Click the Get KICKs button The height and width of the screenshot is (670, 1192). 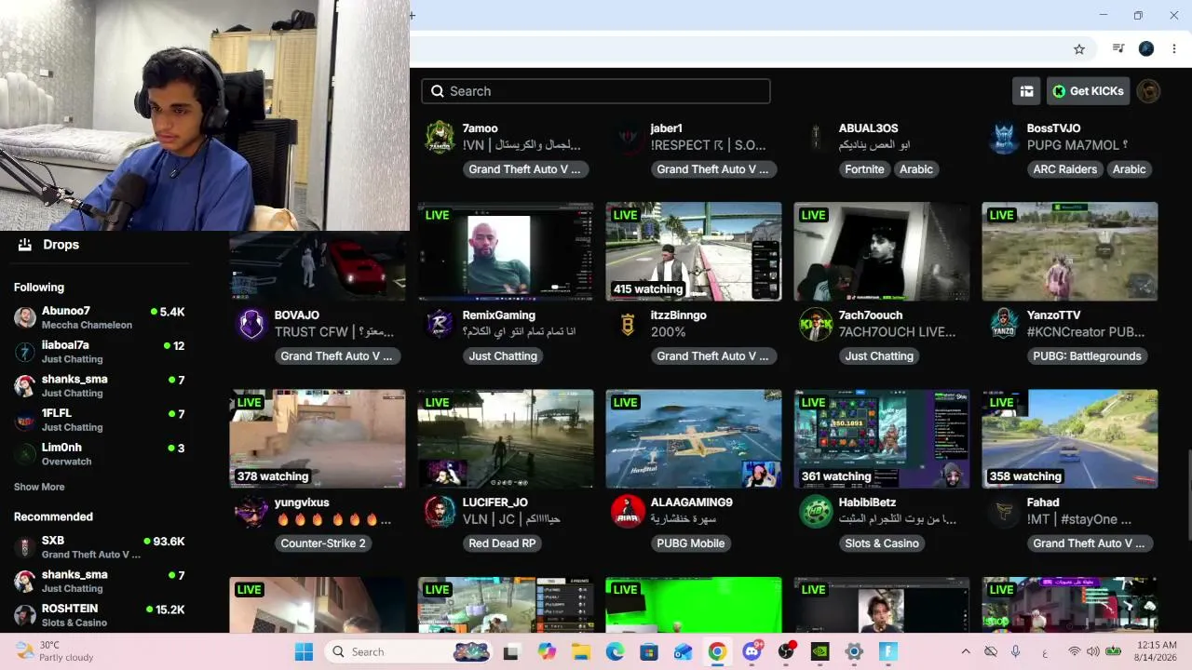tap(1088, 91)
